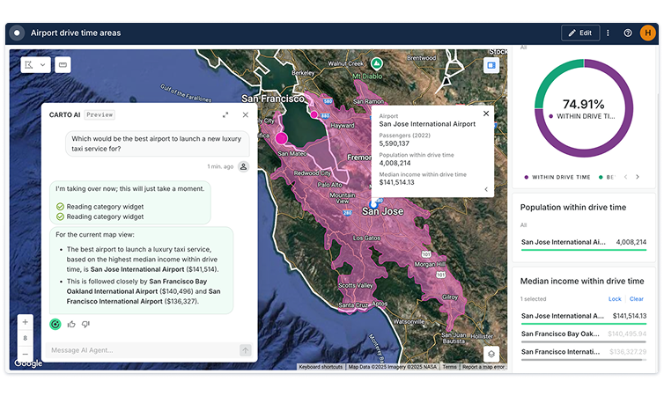Select San Francisco International income row
The height and width of the screenshot is (396, 664).
click(x=584, y=353)
